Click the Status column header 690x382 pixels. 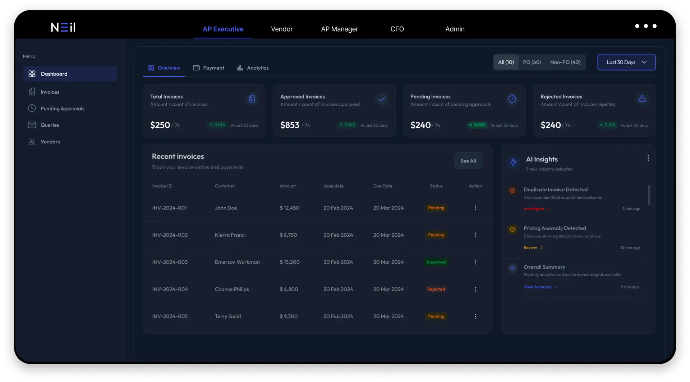[436, 186]
